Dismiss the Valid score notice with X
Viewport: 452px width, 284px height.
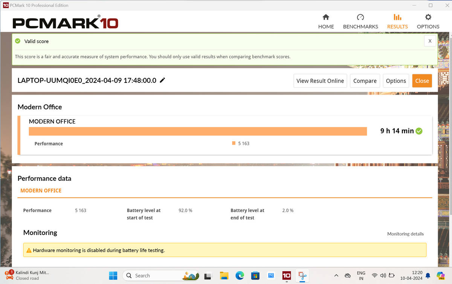(x=430, y=41)
